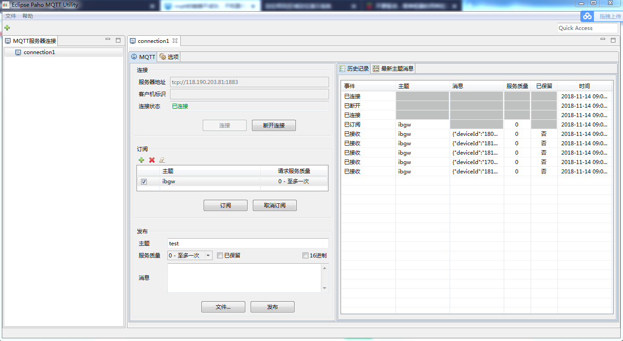Open the 文件 menu
Viewport: 623px width, 341px height.
coord(11,16)
